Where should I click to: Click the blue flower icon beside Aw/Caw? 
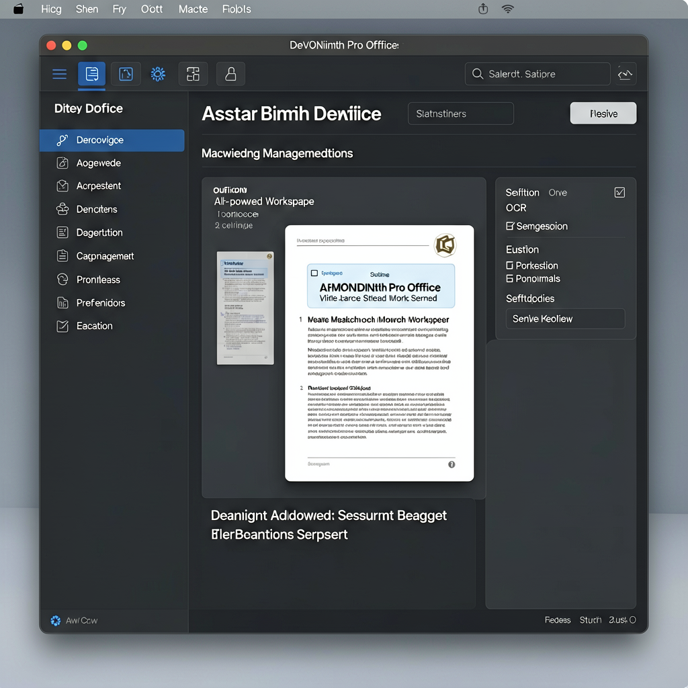pos(55,620)
